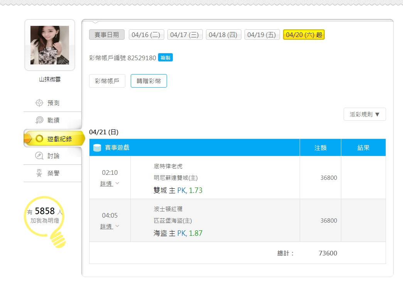Open 詳情 link for the 04:05 game
Viewport: 403px width, 284px height.
tap(106, 227)
